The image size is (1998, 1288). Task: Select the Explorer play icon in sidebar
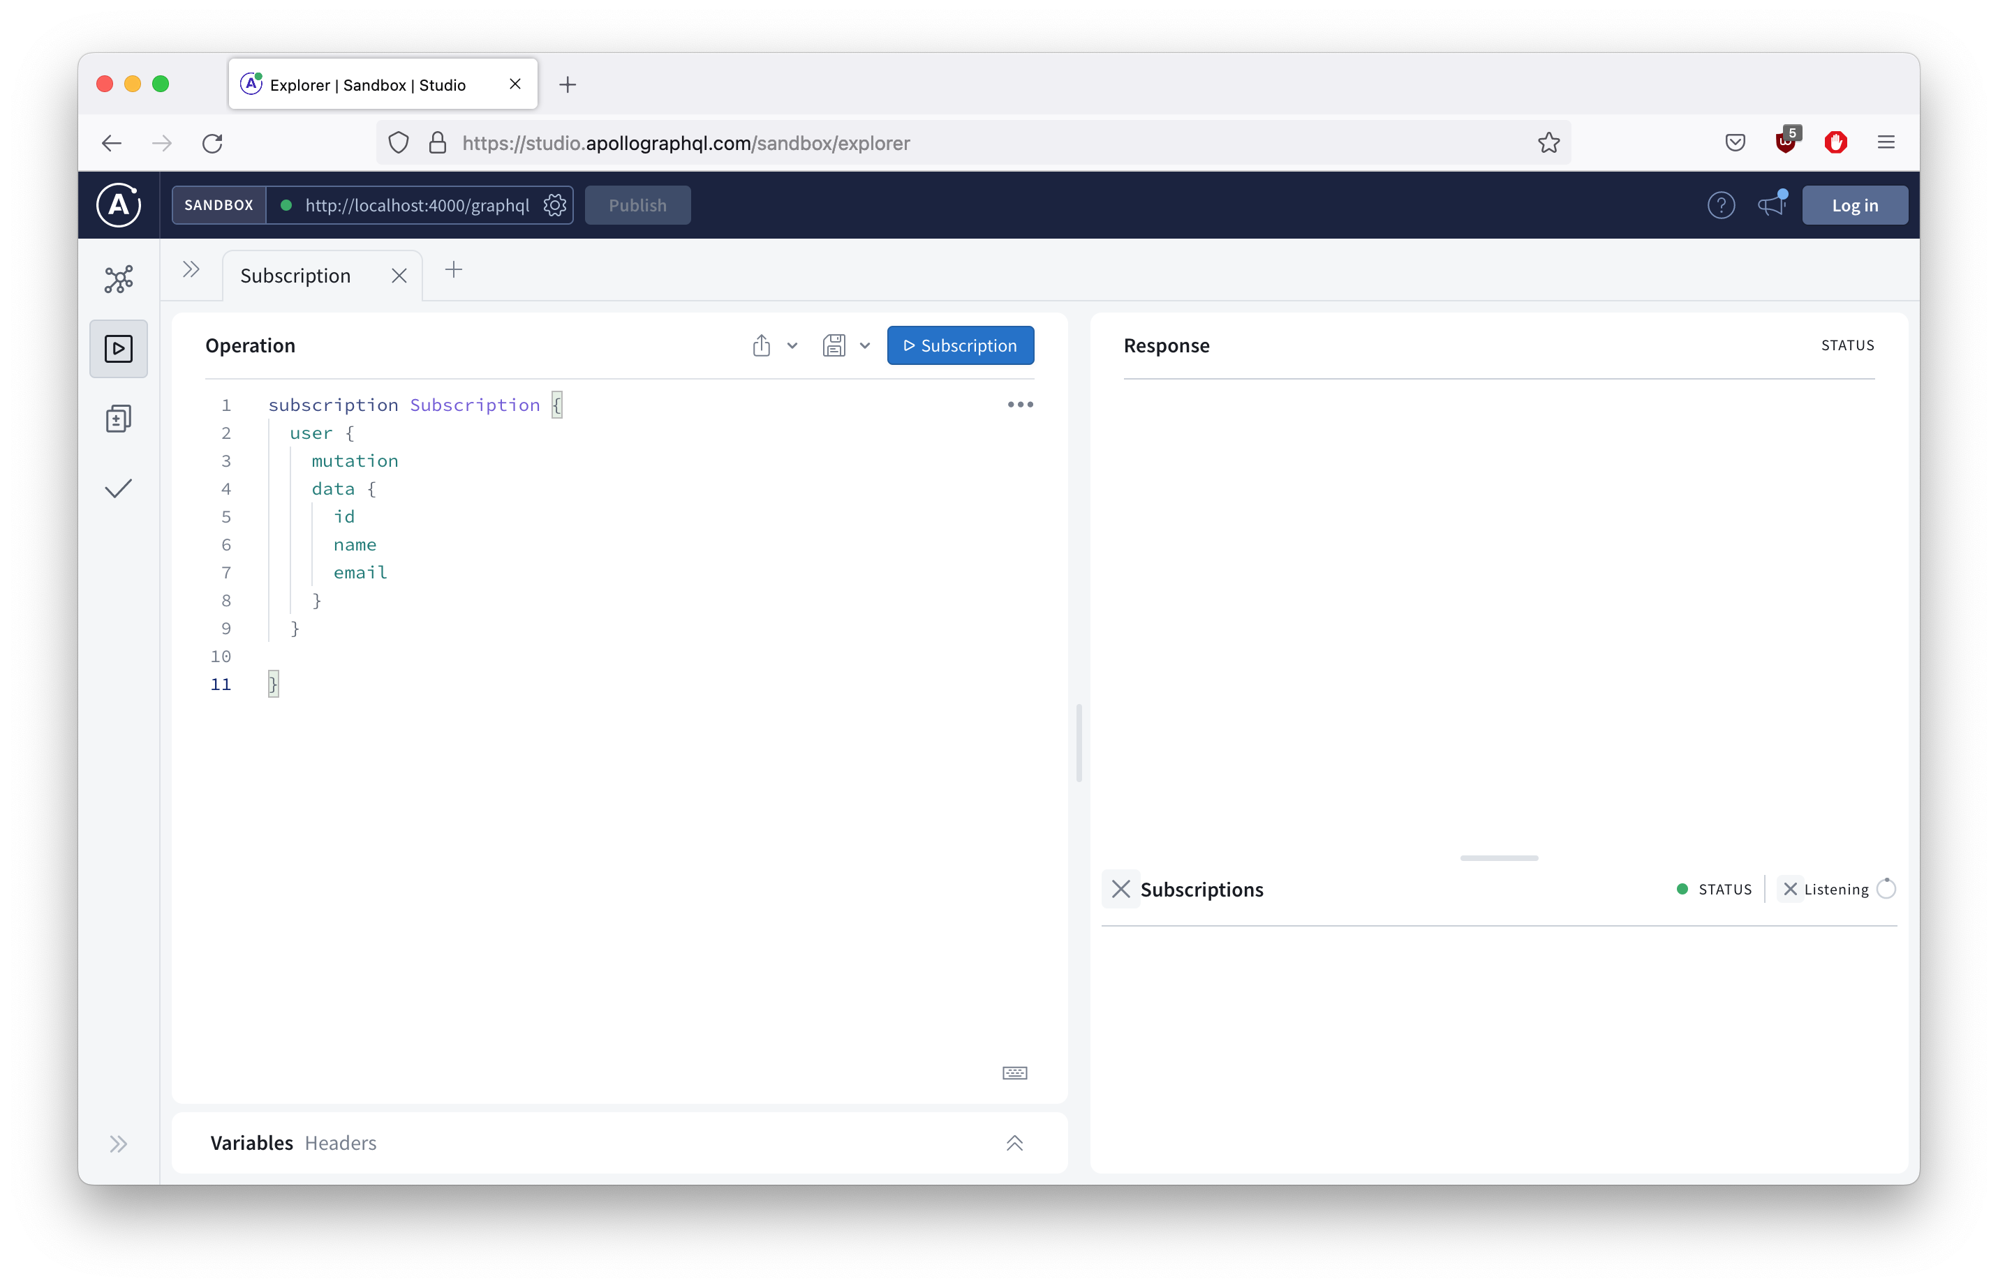[x=118, y=349]
